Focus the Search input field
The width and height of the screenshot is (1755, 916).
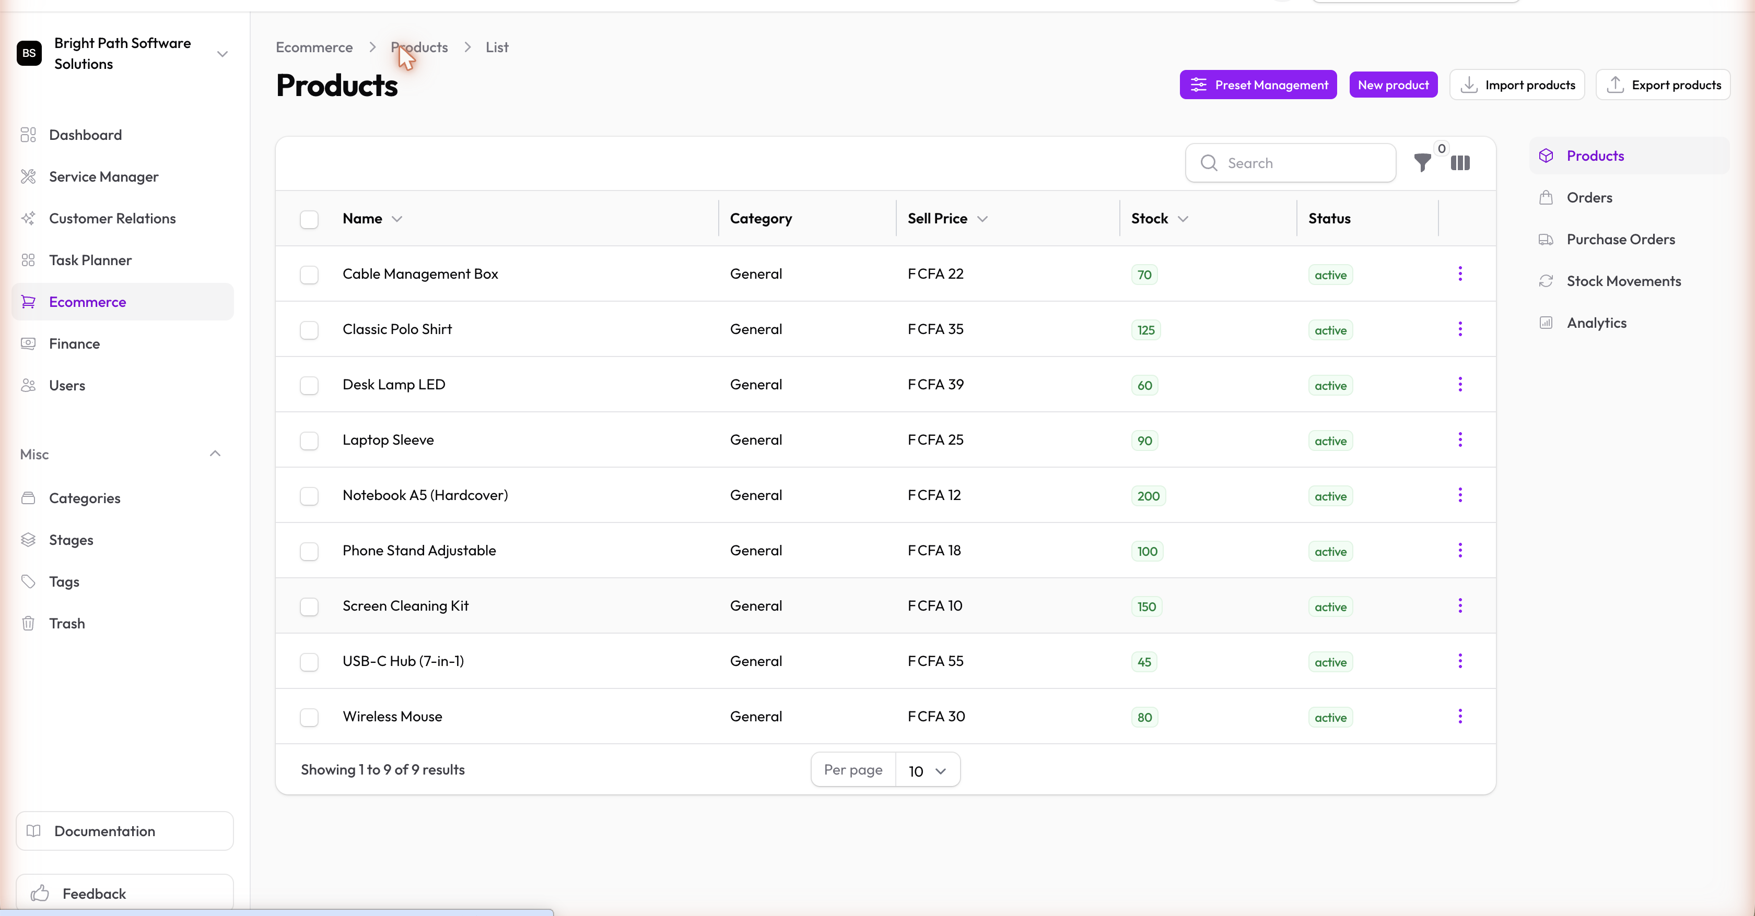(1290, 163)
